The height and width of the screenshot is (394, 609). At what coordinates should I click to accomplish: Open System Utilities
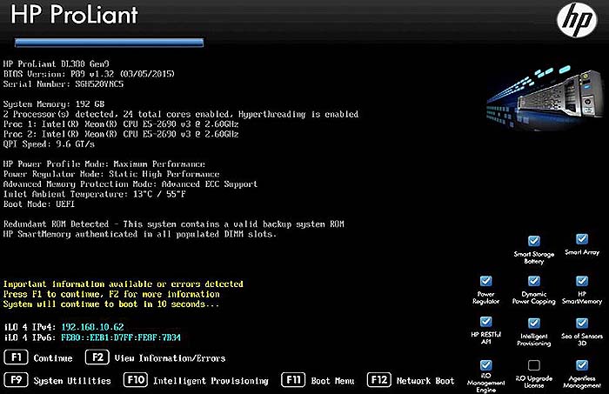pos(72,381)
